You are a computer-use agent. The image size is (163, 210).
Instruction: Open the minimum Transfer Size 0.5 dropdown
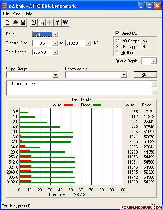point(55,43)
